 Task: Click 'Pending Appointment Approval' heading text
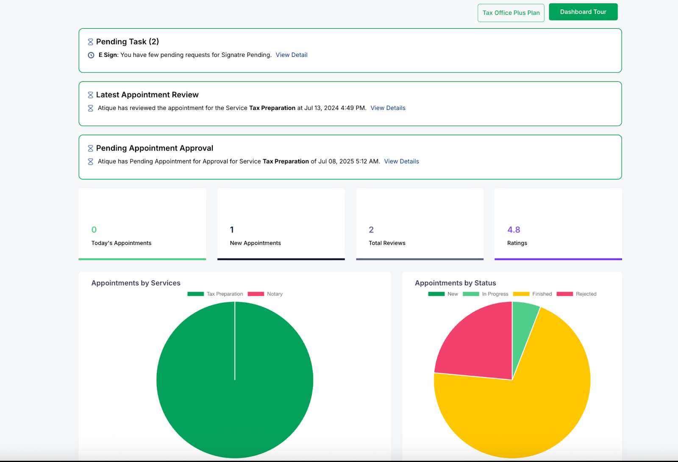(x=155, y=148)
